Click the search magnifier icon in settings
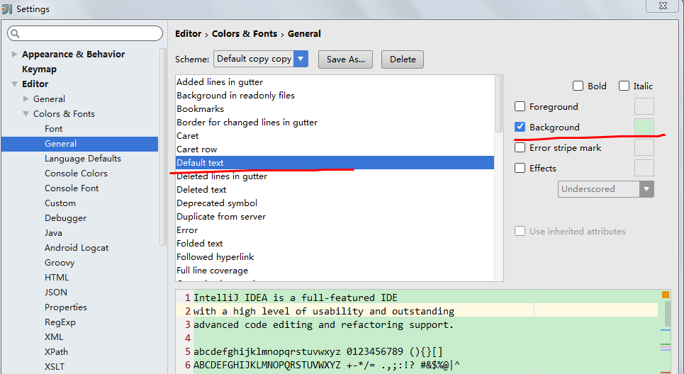 click(15, 33)
